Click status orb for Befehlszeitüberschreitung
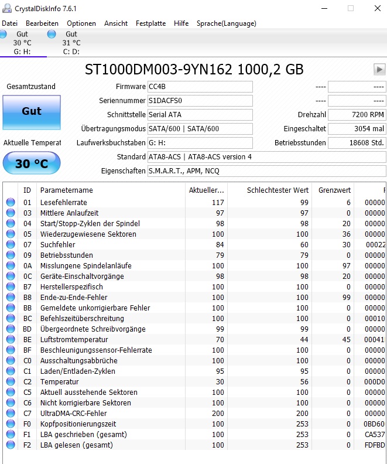This screenshot has width=387, height=464. point(11,318)
